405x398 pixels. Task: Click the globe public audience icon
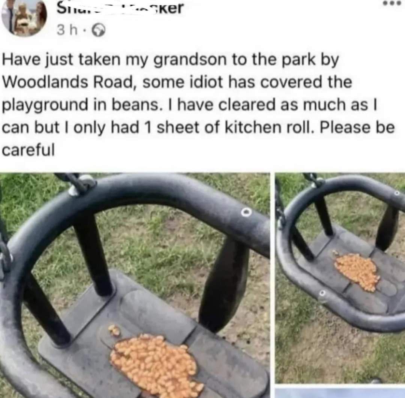tap(99, 31)
